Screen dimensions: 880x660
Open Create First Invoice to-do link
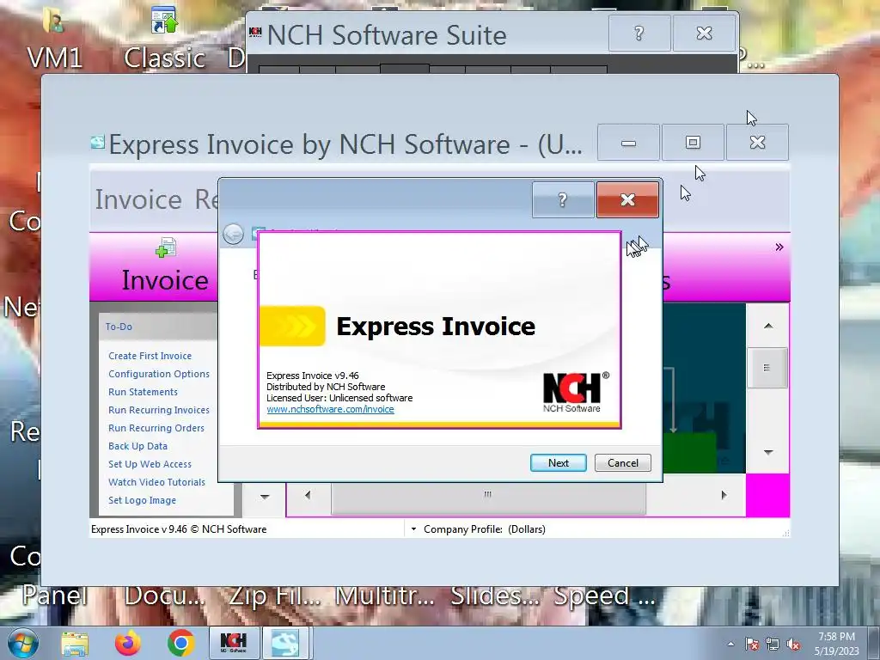(150, 356)
